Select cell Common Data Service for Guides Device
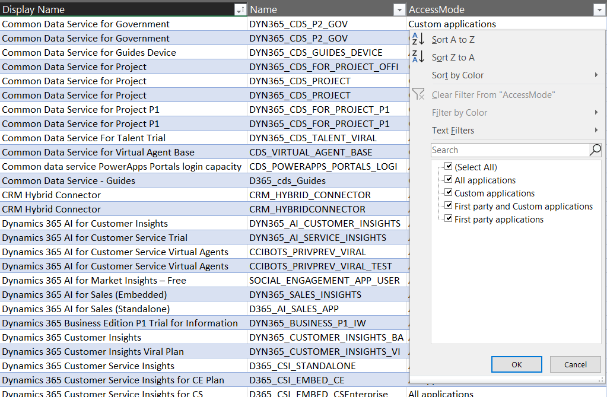This screenshot has width=607, height=397. click(123, 52)
